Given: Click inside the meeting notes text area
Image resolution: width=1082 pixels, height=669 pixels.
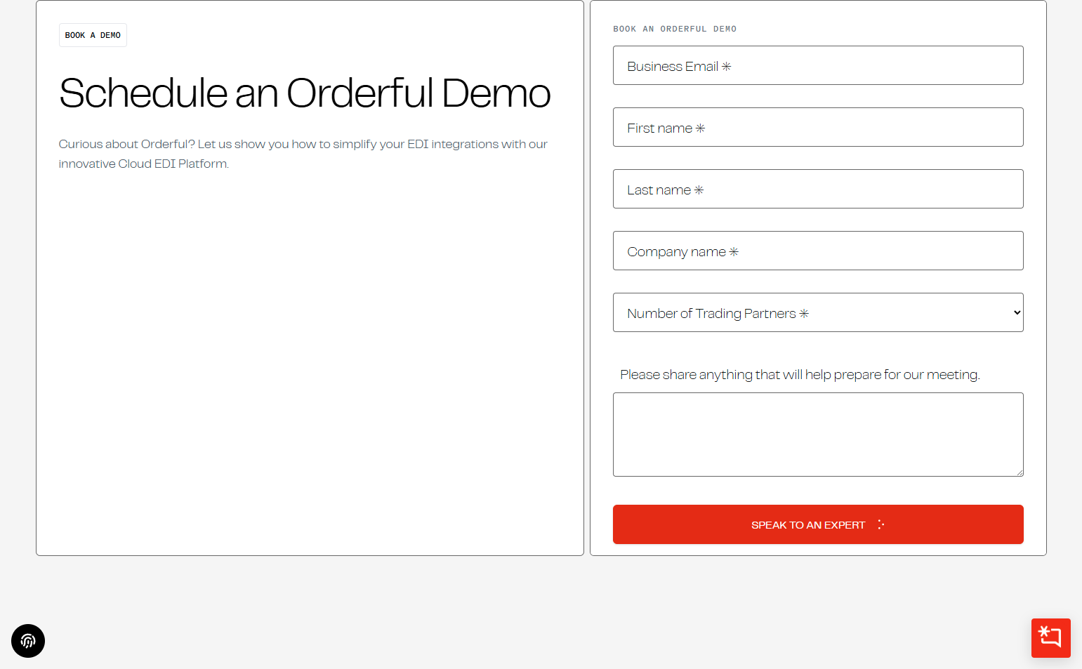Looking at the screenshot, I should 817,434.
